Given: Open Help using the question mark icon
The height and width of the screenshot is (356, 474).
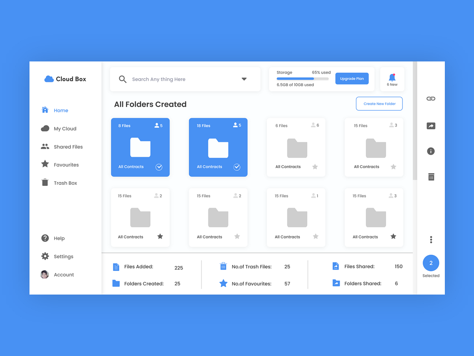Looking at the screenshot, I should (45, 238).
